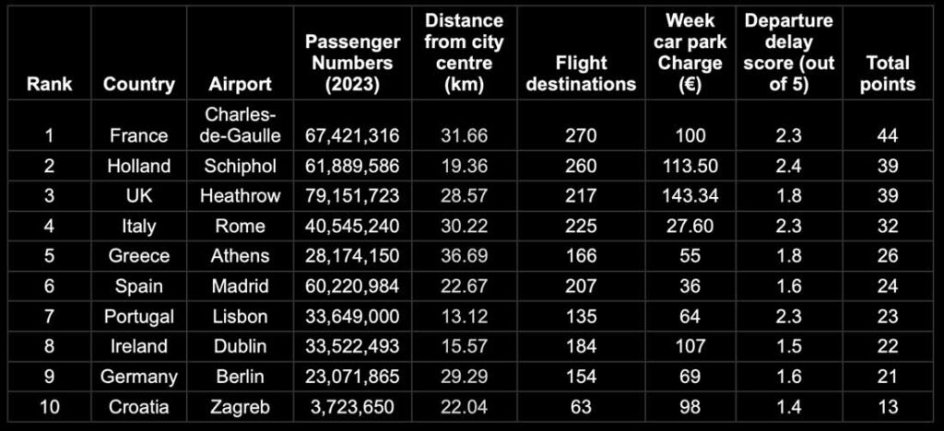Click the Rank column header
The width and height of the screenshot is (944, 431).
(49, 84)
